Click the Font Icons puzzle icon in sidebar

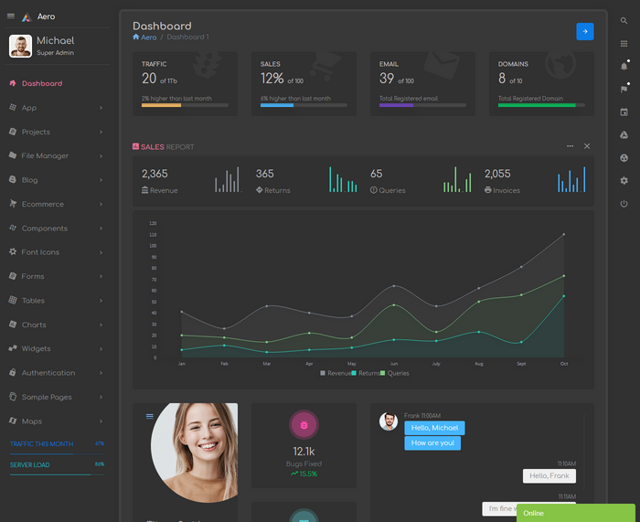point(13,251)
